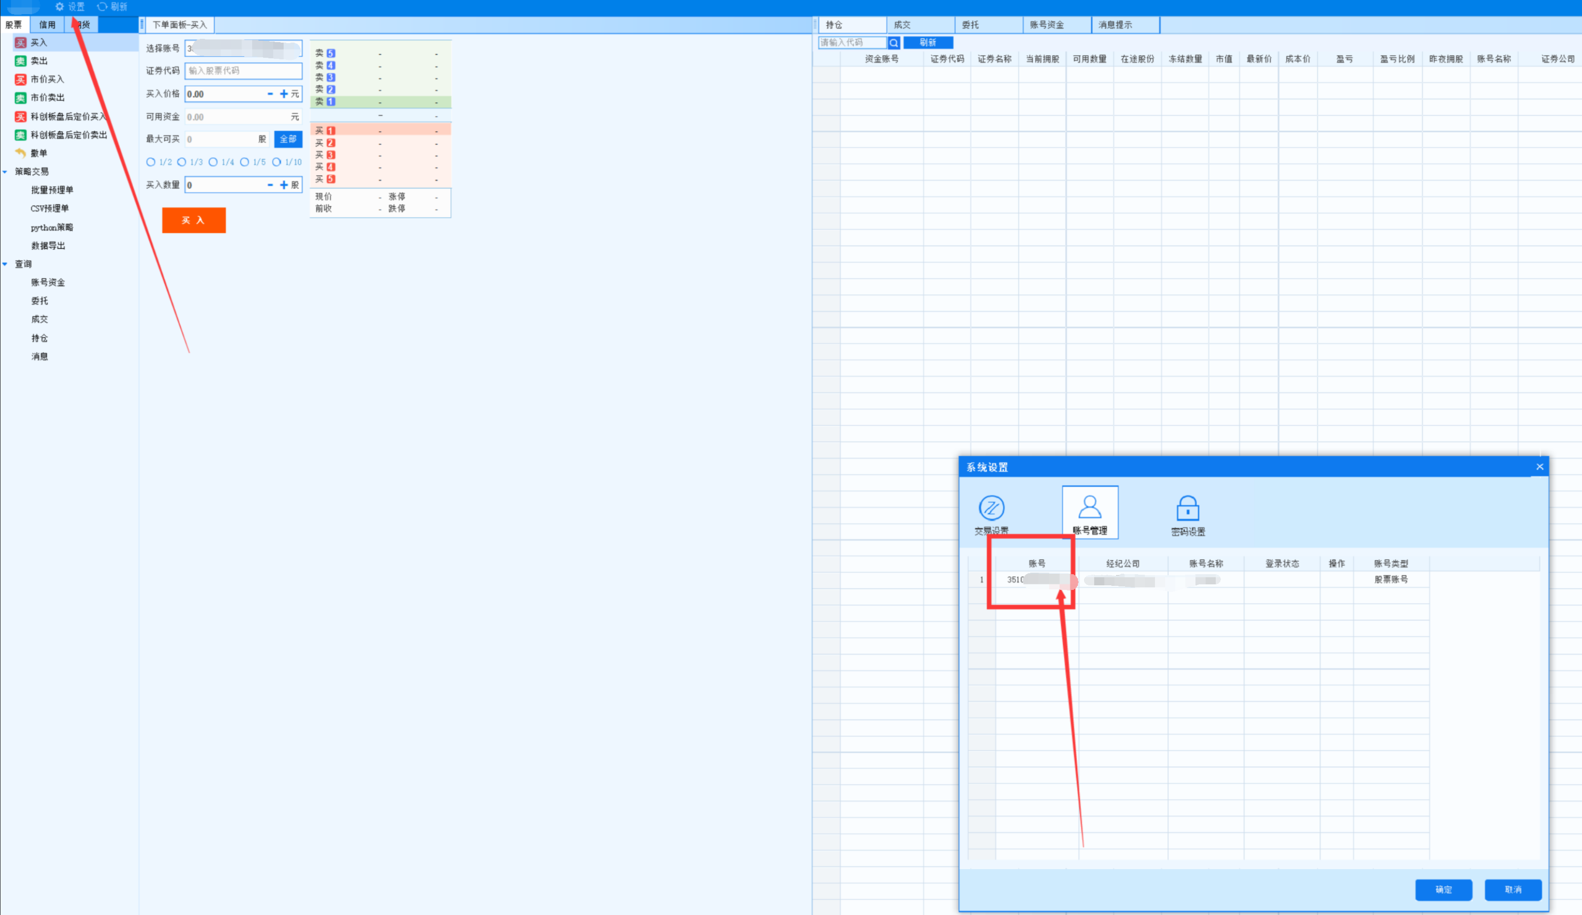
Task: Click the settings gear icon in top bar
Action: coord(60,7)
